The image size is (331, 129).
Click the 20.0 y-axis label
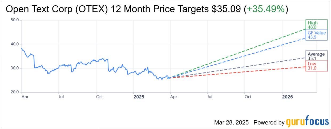point(14,92)
